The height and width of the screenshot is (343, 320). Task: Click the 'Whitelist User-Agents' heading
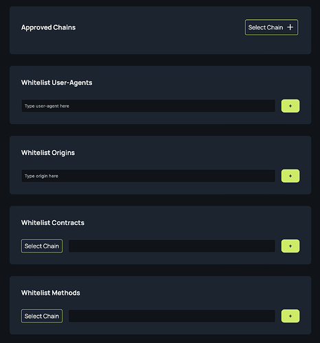pos(56,83)
